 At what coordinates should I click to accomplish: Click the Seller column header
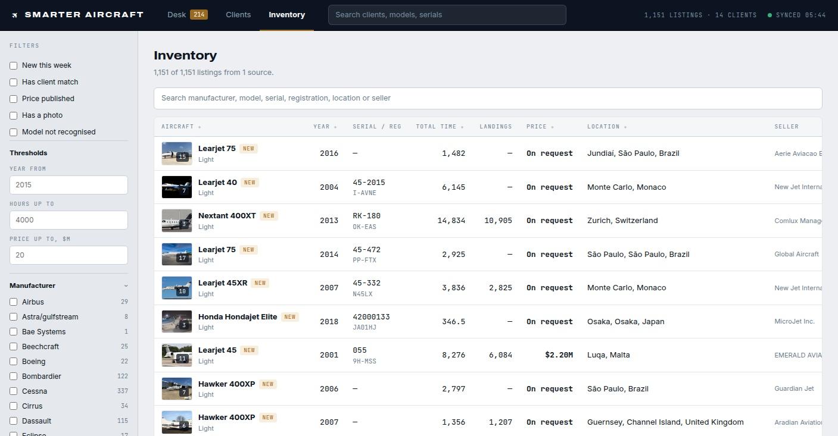coord(786,127)
